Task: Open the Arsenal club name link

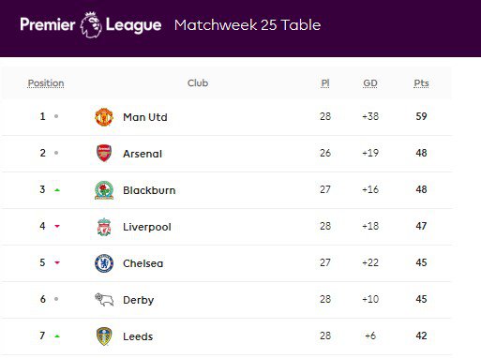Action: 143,154
